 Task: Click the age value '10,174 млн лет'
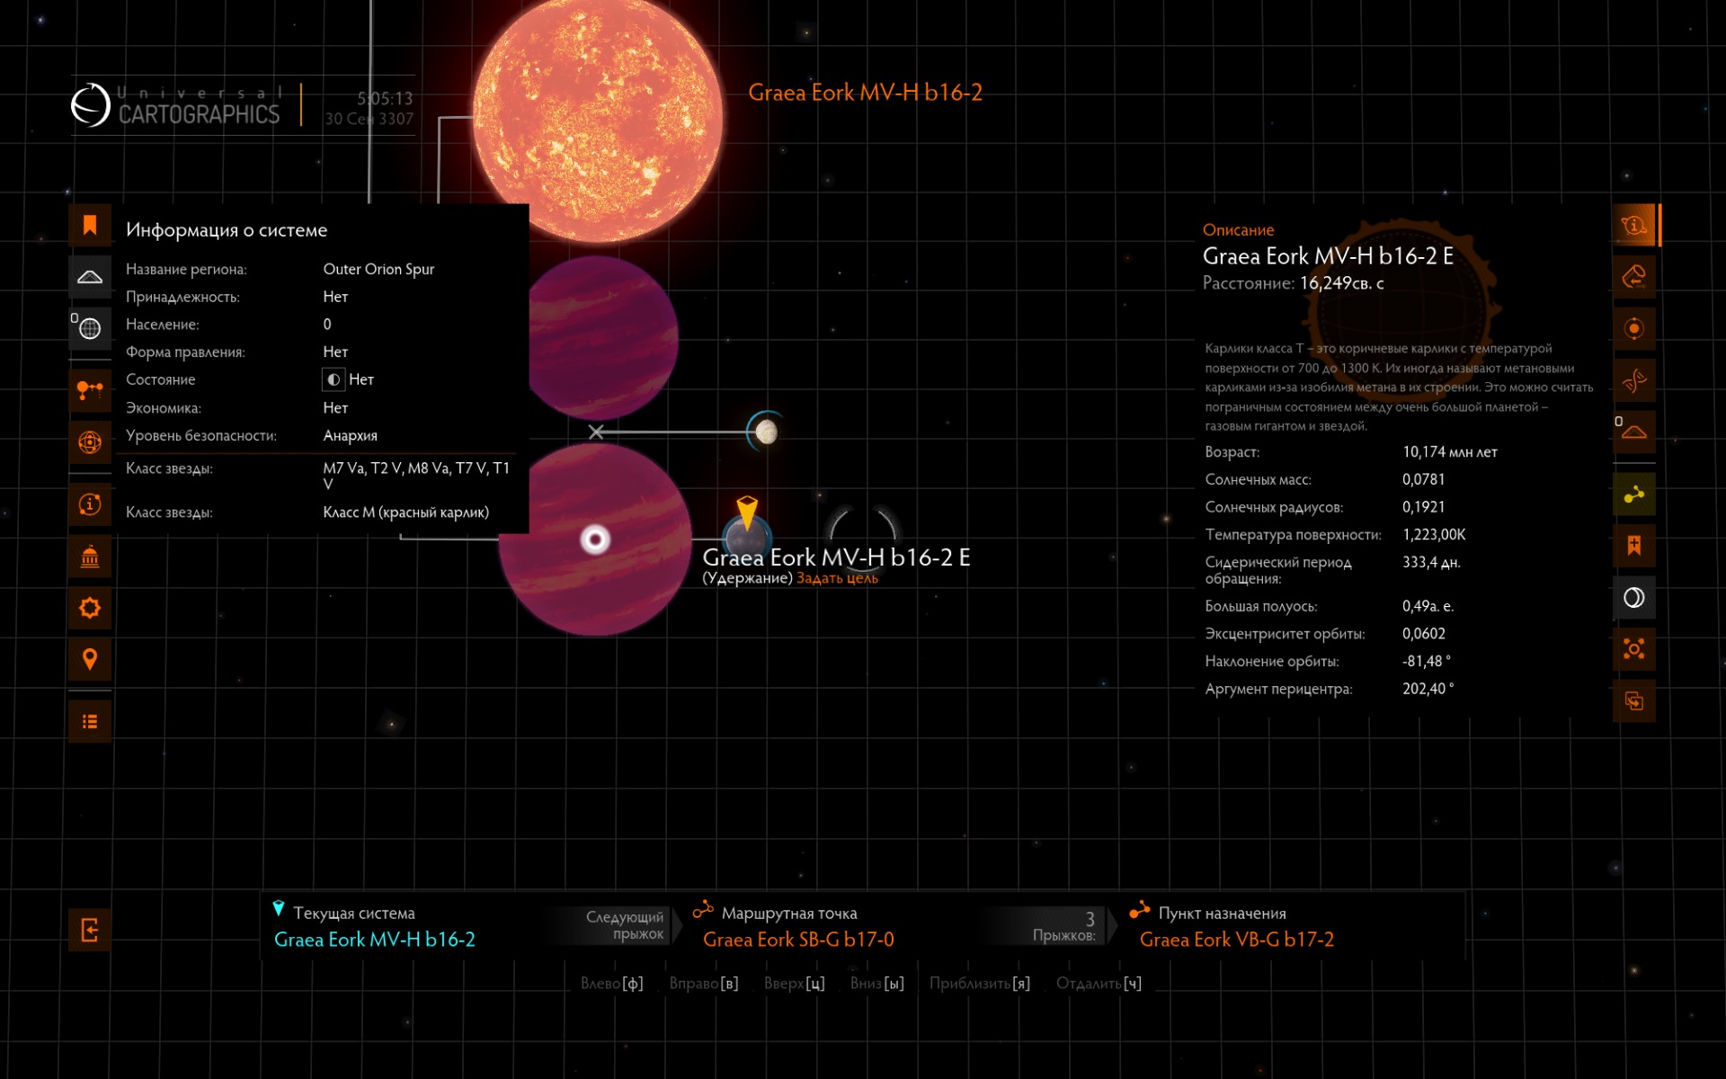point(1450,452)
